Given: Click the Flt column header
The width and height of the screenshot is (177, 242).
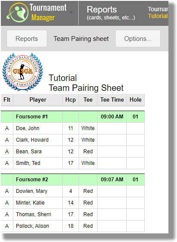Looking at the screenshot, I should pyautogui.click(x=7, y=100).
